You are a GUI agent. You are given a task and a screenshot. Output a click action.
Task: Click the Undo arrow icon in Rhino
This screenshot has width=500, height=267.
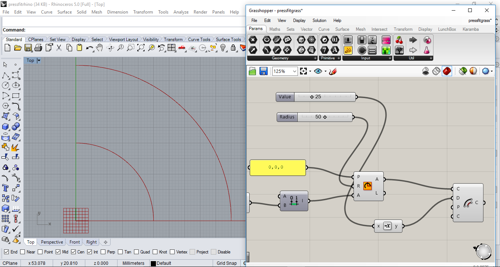(90, 48)
